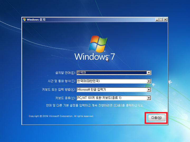Click the instruction text mentioning [다음]
190x142 pixels.
(95, 105)
